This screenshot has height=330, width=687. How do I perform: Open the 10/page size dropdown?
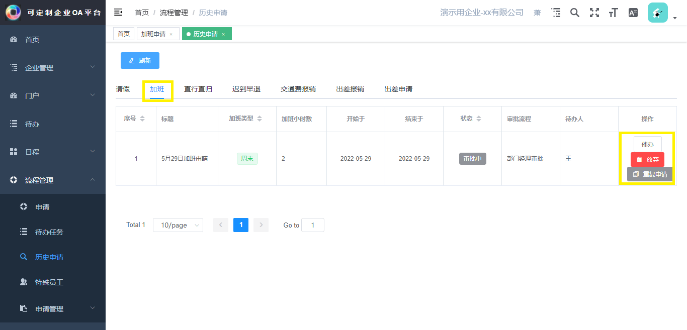tap(178, 225)
